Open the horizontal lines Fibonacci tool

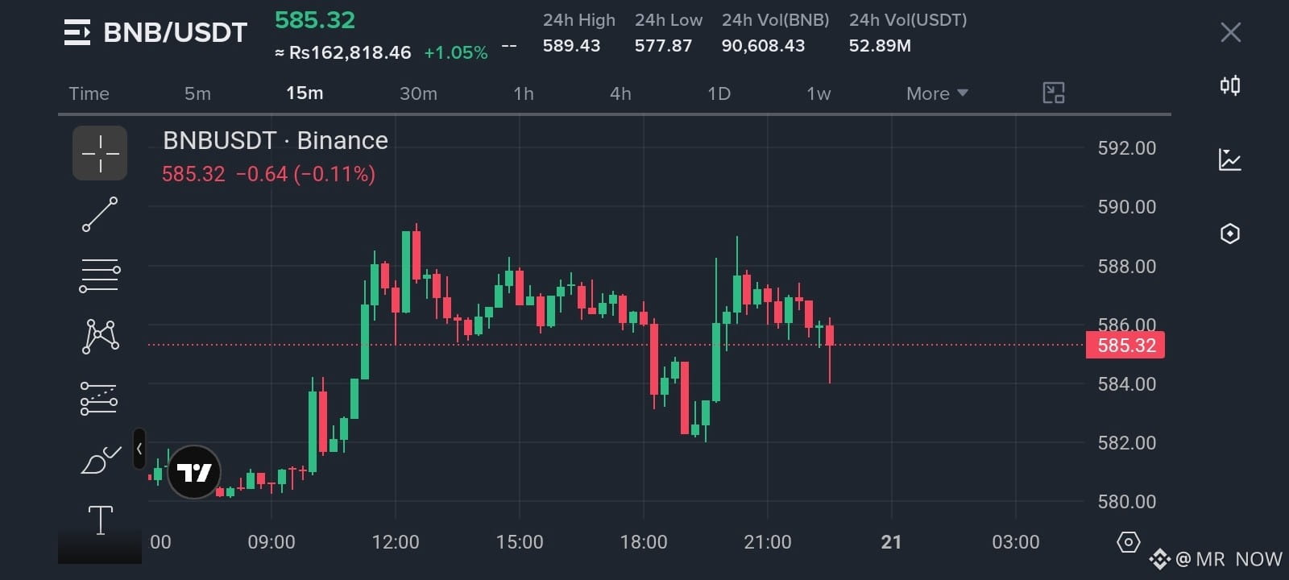coord(100,275)
